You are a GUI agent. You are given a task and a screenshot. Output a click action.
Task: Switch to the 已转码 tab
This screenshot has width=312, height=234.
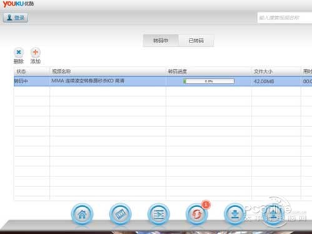[x=196, y=41]
